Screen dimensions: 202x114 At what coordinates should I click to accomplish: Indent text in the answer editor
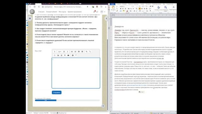coord(82,52)
